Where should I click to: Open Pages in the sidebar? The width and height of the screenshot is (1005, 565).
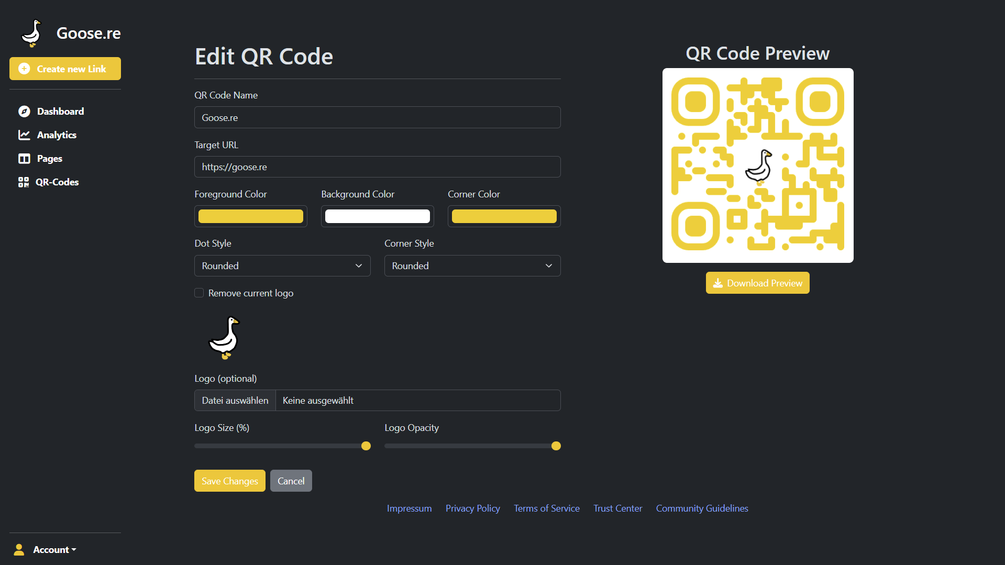[50, 158]
